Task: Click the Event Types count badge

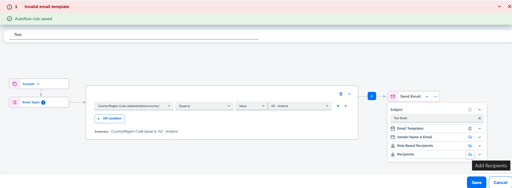Action: click(43, 102)
